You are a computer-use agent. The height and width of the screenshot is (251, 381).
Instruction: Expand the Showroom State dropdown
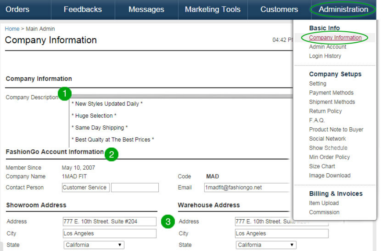point(94,245)
